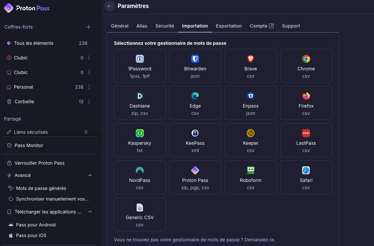Click the 238 count beside Tous les éléments
374x246 pixels.
pos(83,43)
